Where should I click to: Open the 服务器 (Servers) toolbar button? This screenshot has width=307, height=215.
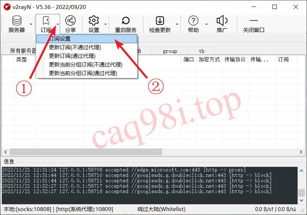tap(17, 24)
